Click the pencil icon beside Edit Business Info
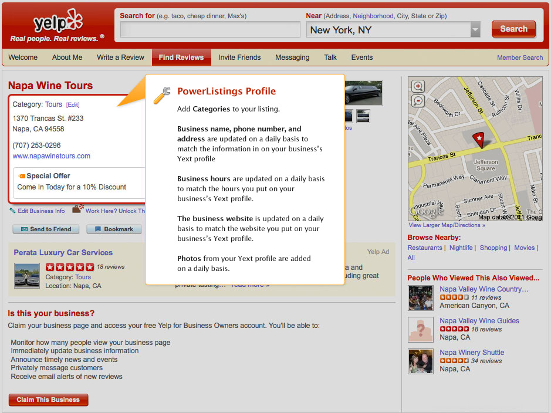 point(12,211)
